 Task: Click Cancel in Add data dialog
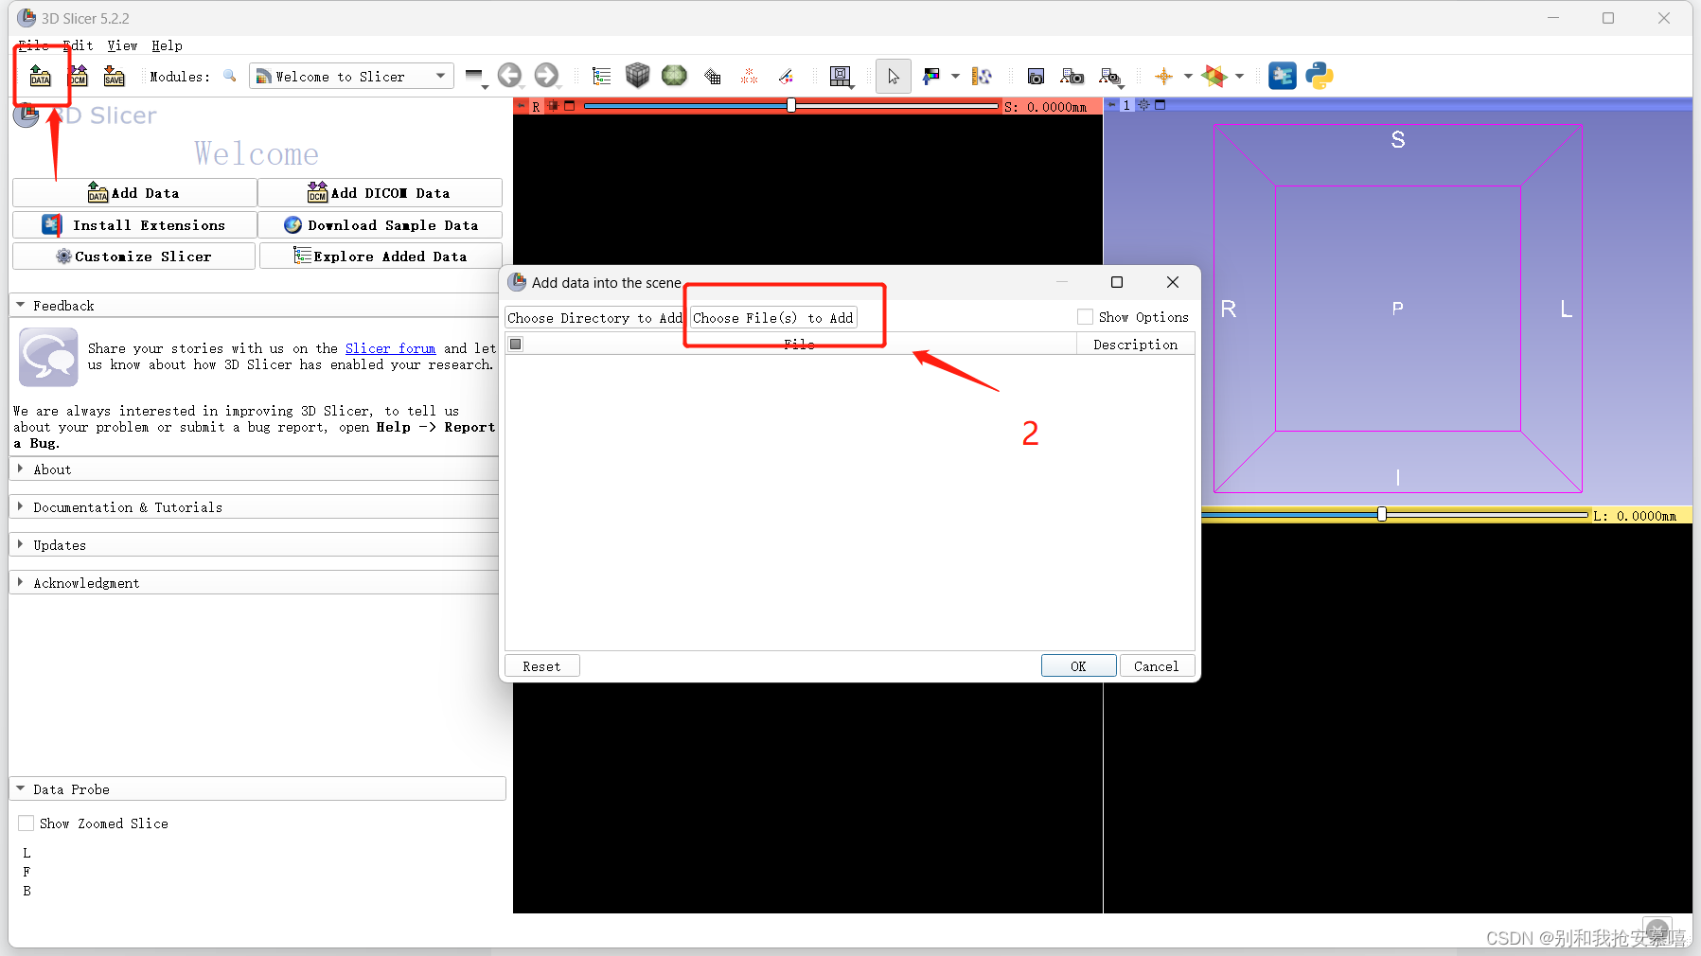(1157, 666)
